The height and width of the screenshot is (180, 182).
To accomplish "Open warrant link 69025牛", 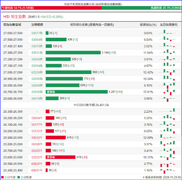I will tap(37, 164).
